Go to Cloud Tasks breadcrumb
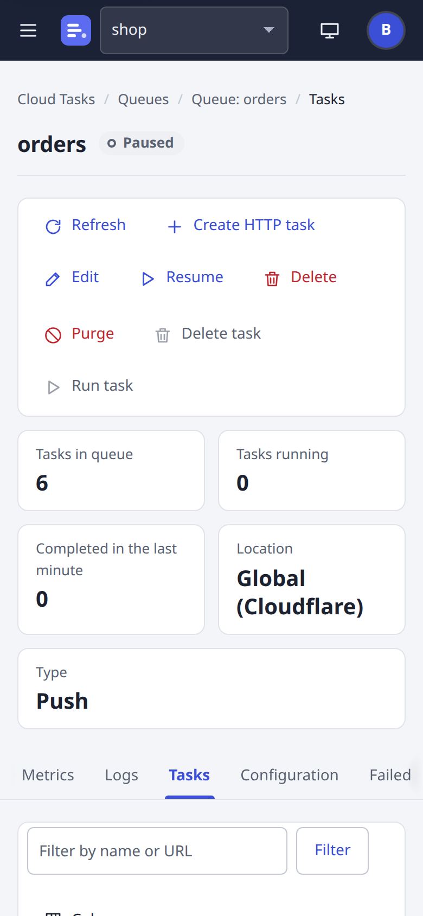This screenshot has width=423, height=916. tap(56, 99)
